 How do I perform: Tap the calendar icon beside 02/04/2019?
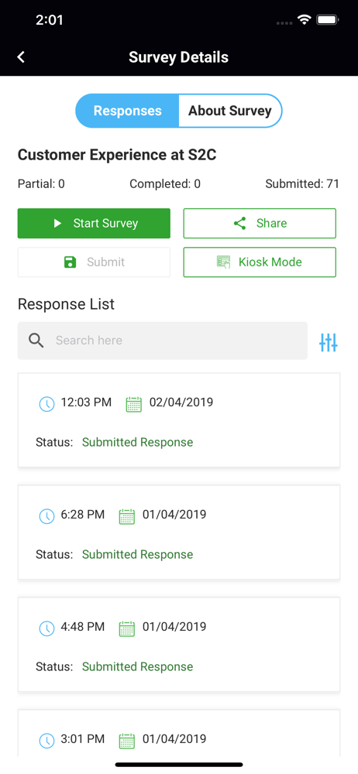133,404
